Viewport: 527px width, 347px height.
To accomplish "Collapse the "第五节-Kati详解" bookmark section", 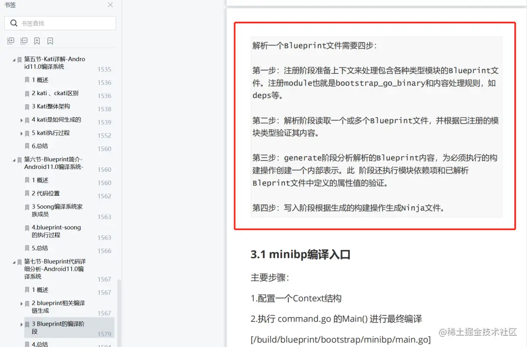I will pyautogui.click(x=15, y=59).
